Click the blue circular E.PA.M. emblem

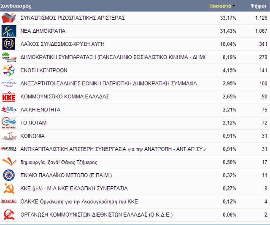[9, 175]
